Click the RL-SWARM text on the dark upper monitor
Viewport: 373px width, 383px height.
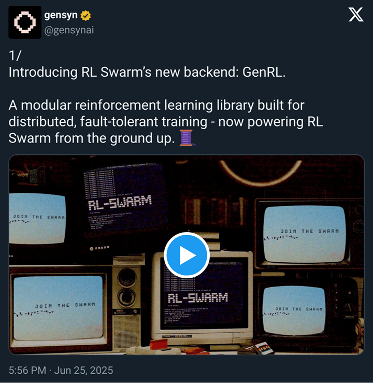pyautogui.click(x=120, y=203)
